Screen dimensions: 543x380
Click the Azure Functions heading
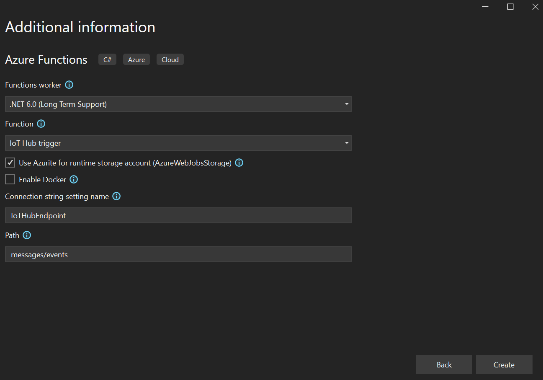(x=46, y=60)
